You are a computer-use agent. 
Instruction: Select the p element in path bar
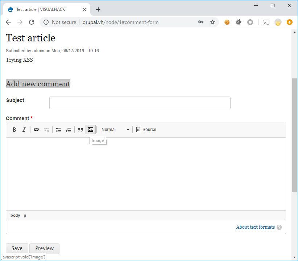pyautogui.click(x=25, y=215)
